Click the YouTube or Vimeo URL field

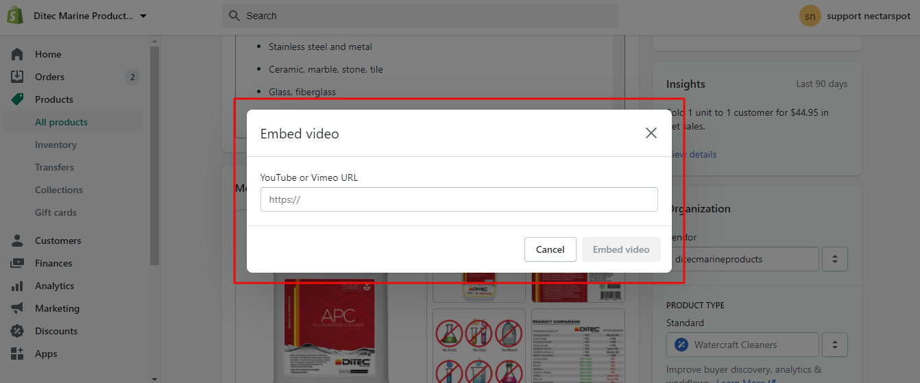(x=459, y=199)
